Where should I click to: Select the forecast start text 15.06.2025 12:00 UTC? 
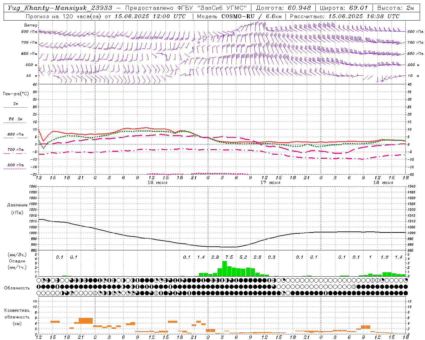click(x=150, y=16)
